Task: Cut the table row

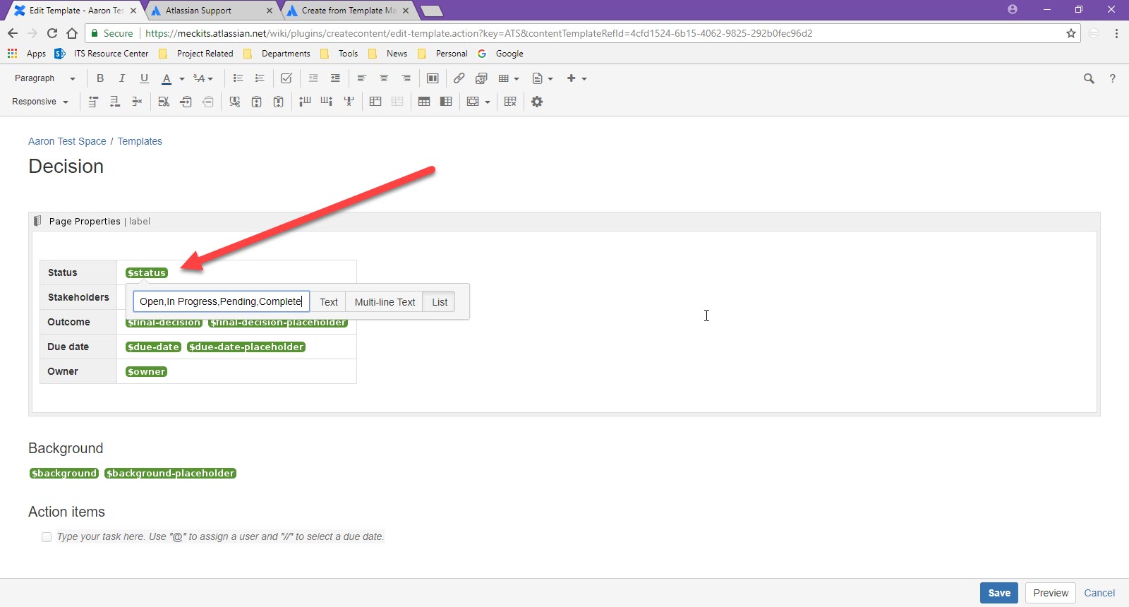Action: [164, 102]
